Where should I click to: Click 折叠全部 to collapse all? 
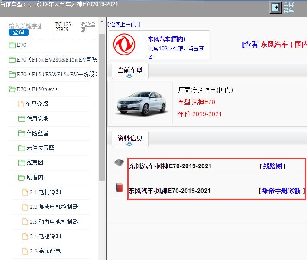87,27
